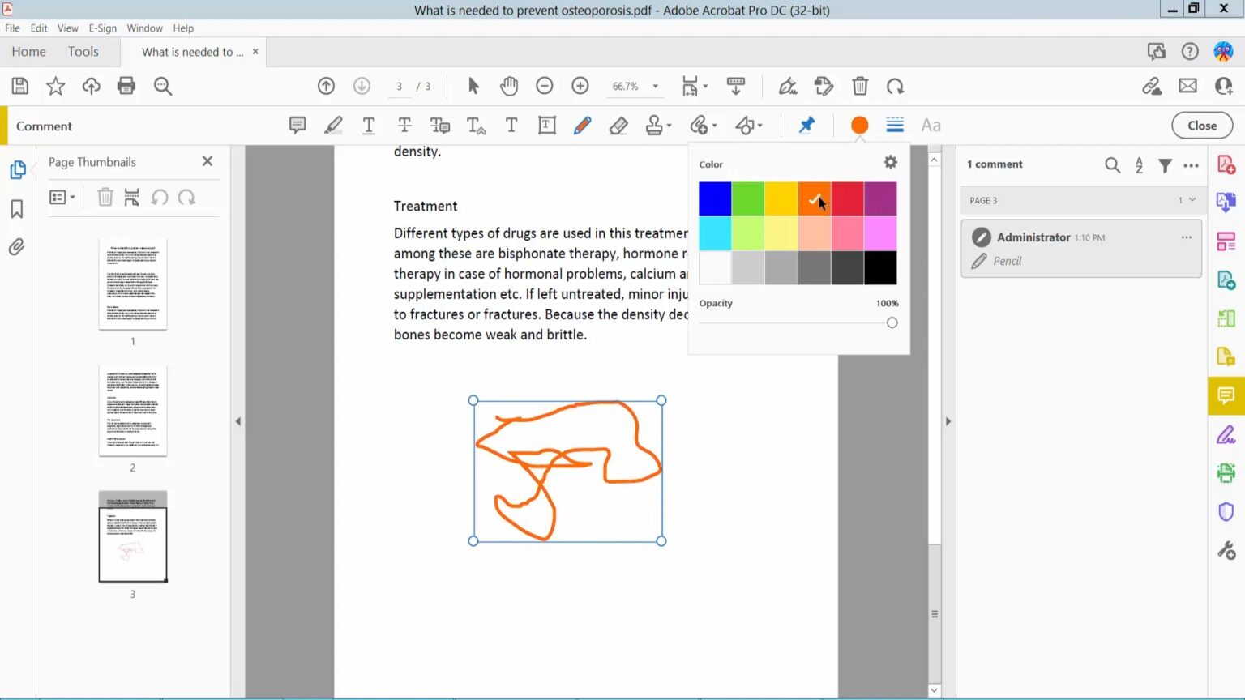1245x700 pixels.
Task: Open the Sticky Note tool
Action: point(297,125)
